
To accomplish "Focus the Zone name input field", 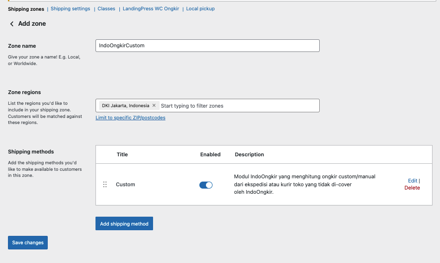I will click(x=207, y=45).
